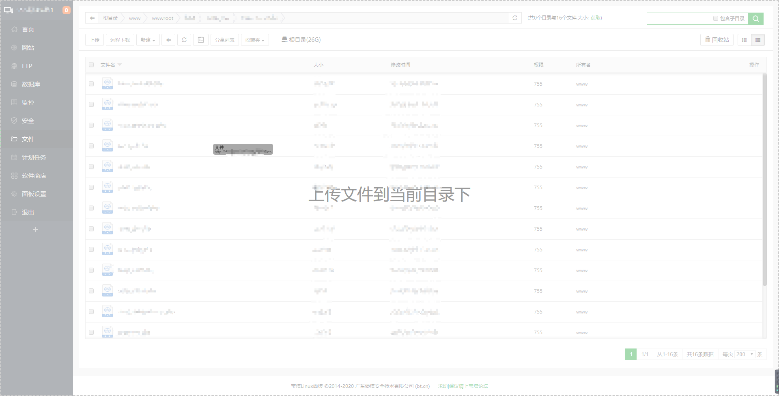Click the green search magnifier button
Screen dimensions: 779x396
coord(756,18)
